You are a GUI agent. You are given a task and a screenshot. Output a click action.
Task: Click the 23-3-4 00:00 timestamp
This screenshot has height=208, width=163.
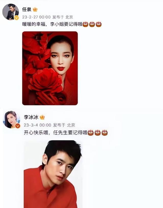point(37,125)
